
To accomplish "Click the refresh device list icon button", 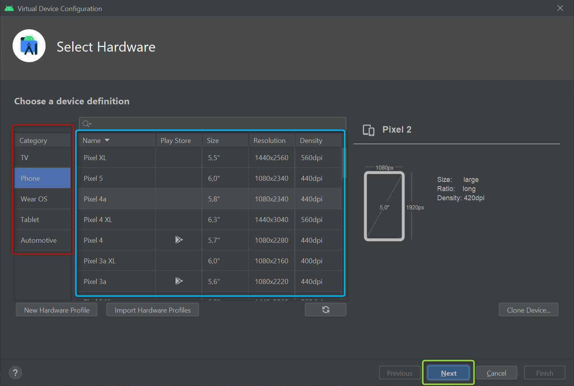I will tap(325, 310).
